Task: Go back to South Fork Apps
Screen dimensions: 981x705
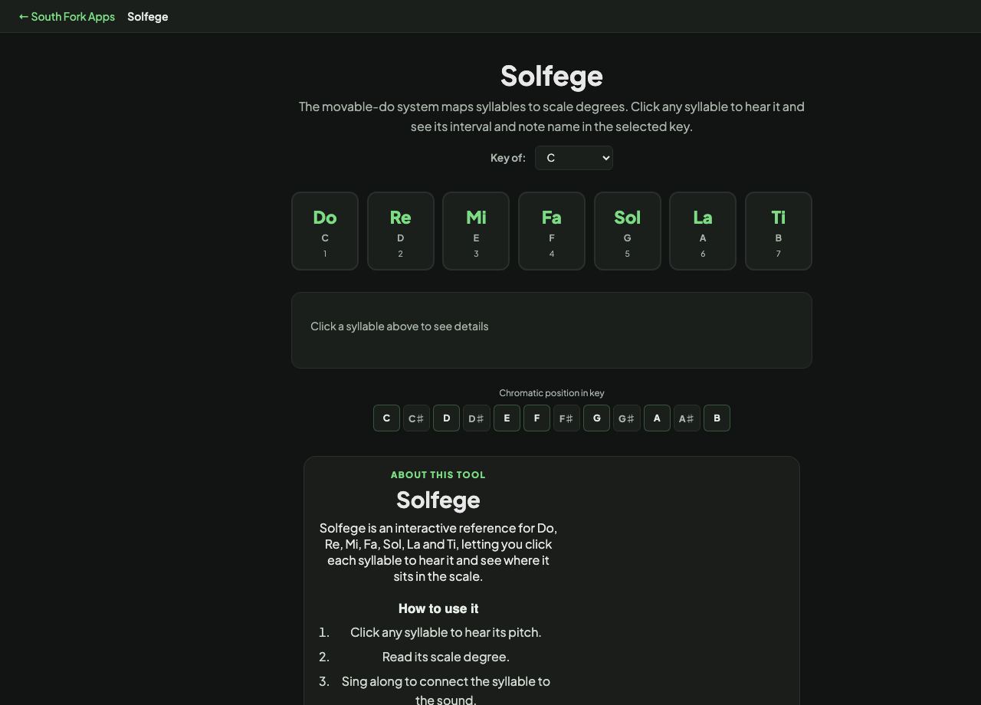Action: tap(67, 16)
